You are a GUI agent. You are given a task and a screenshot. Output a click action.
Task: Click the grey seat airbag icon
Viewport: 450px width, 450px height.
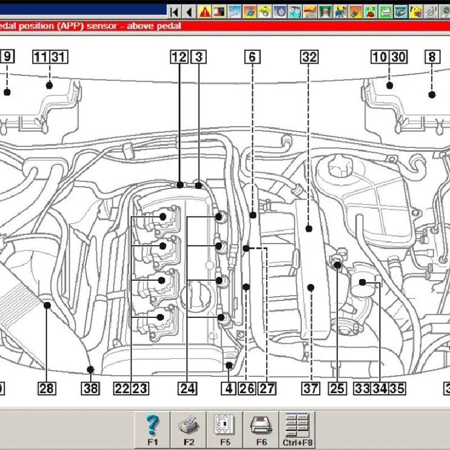(431, 12)
